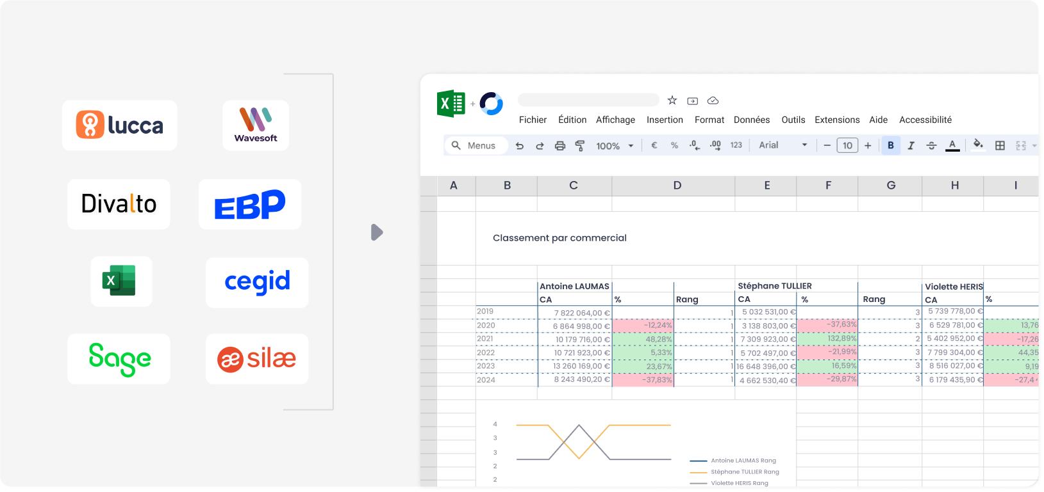Print the spreadsheet

click(x=560, y=146)
